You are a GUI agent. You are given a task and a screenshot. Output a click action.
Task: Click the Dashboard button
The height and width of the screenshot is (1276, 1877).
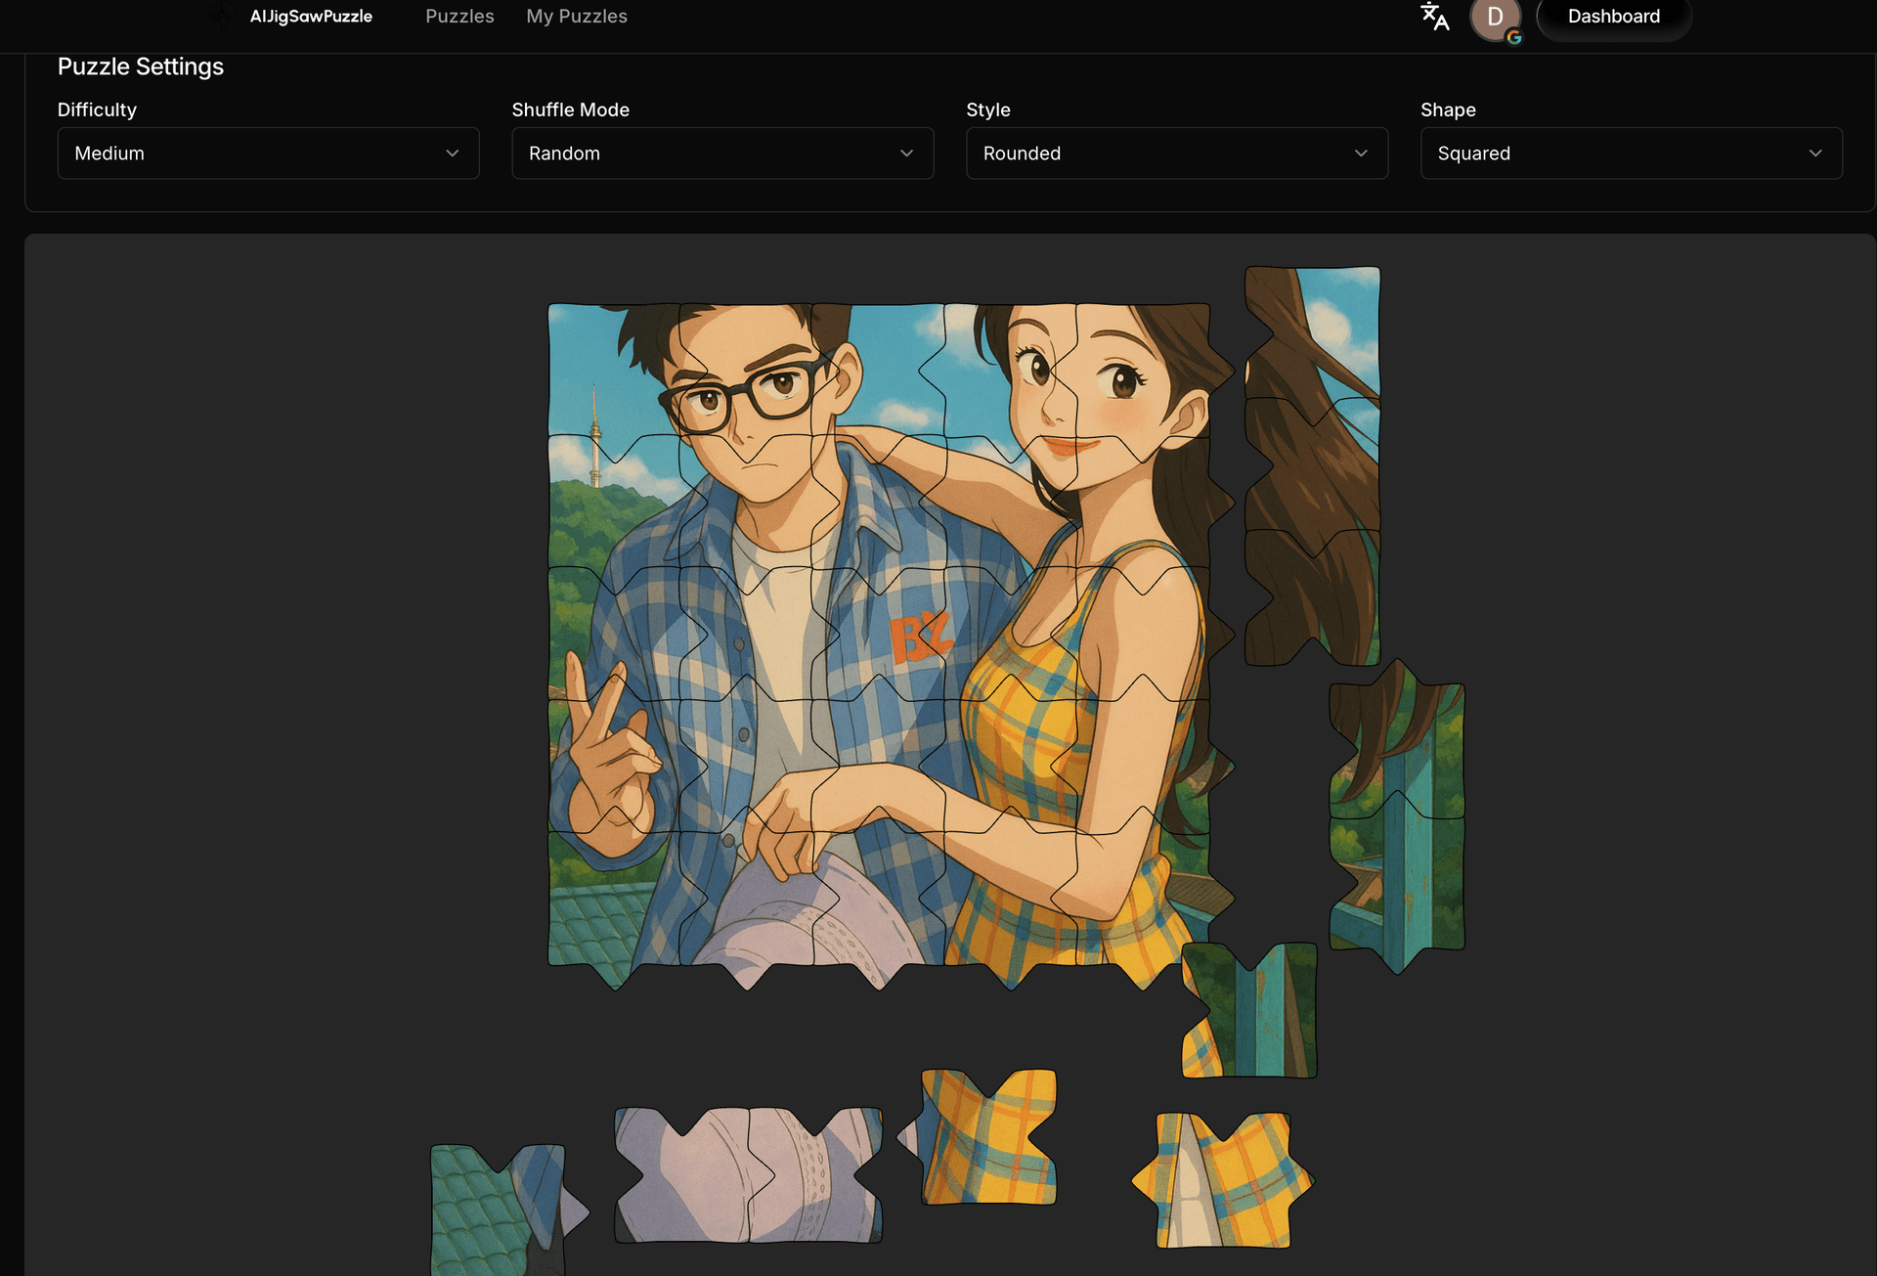point(1613,17)
